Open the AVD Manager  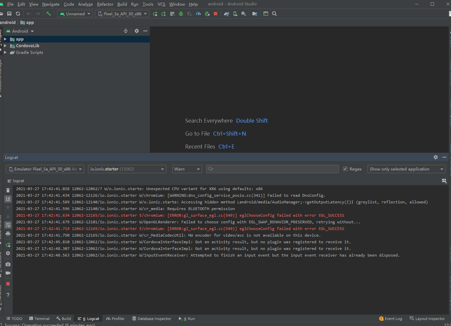[235, 14]
